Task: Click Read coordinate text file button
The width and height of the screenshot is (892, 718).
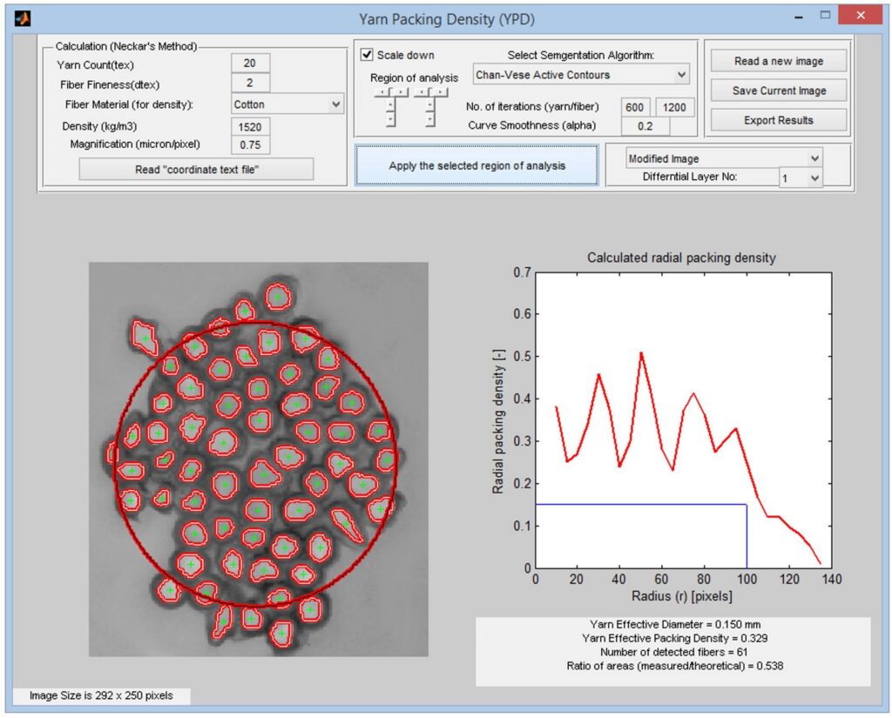Action: pyautogui.click(x=196, y=170)
